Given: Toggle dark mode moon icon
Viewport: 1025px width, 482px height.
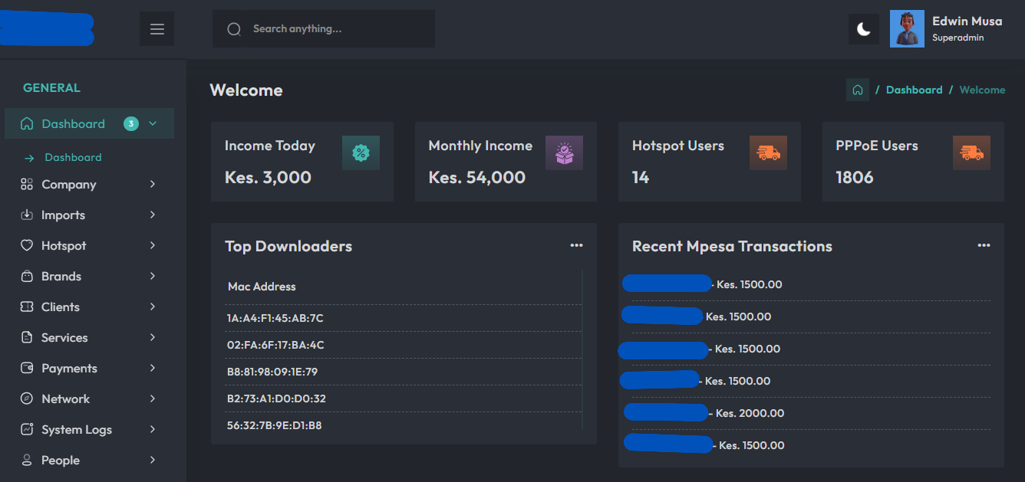Looking at the screenshot, I should coord(864,29).
